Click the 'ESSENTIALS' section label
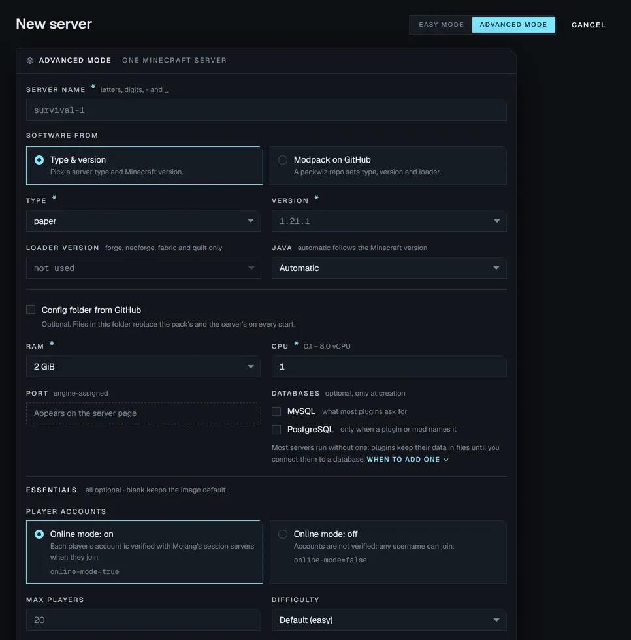The width and height of the screenshot is (631, 640). [x=52, y=490]
